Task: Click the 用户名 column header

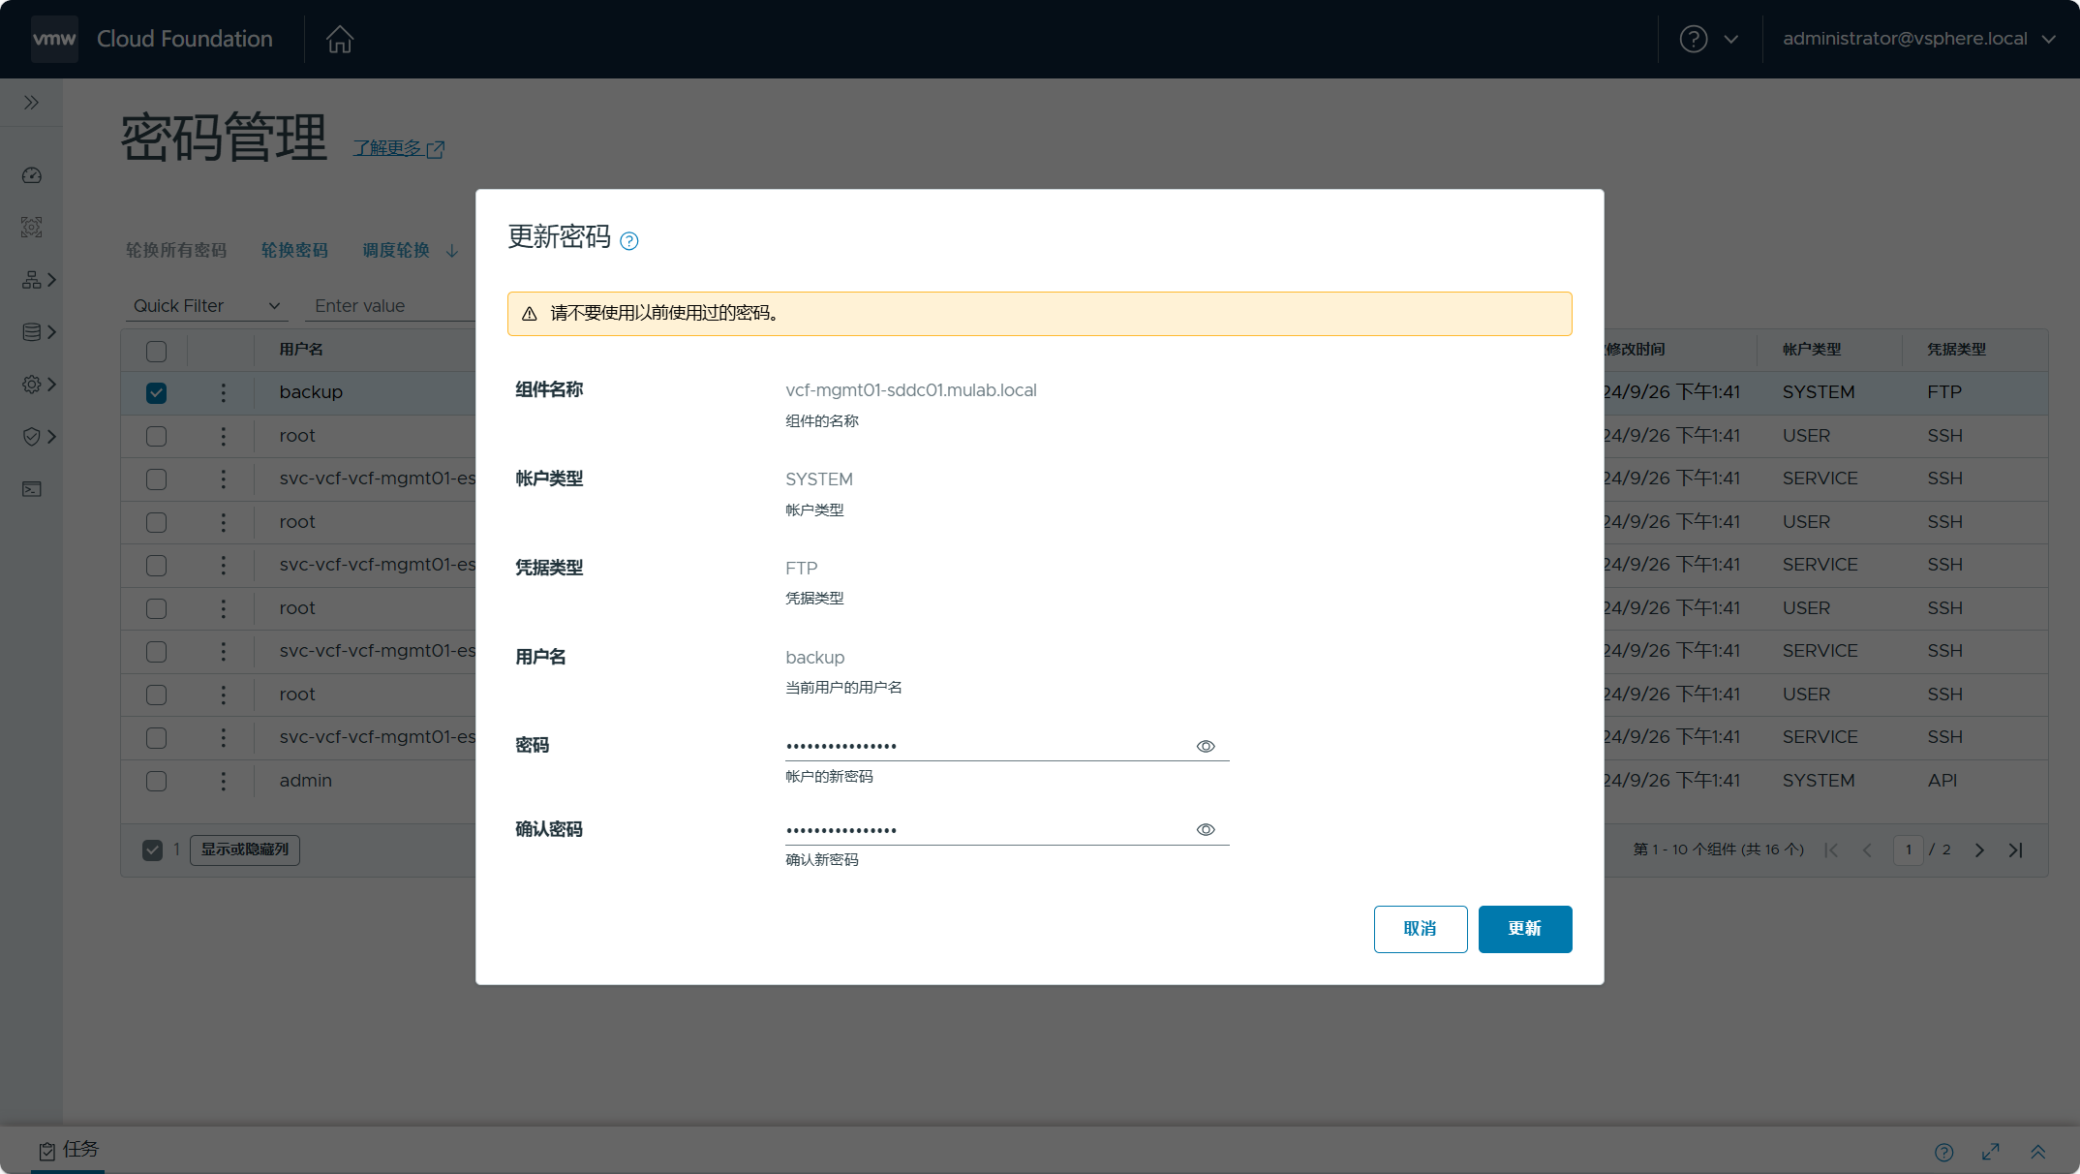Action: click(301, 350)
